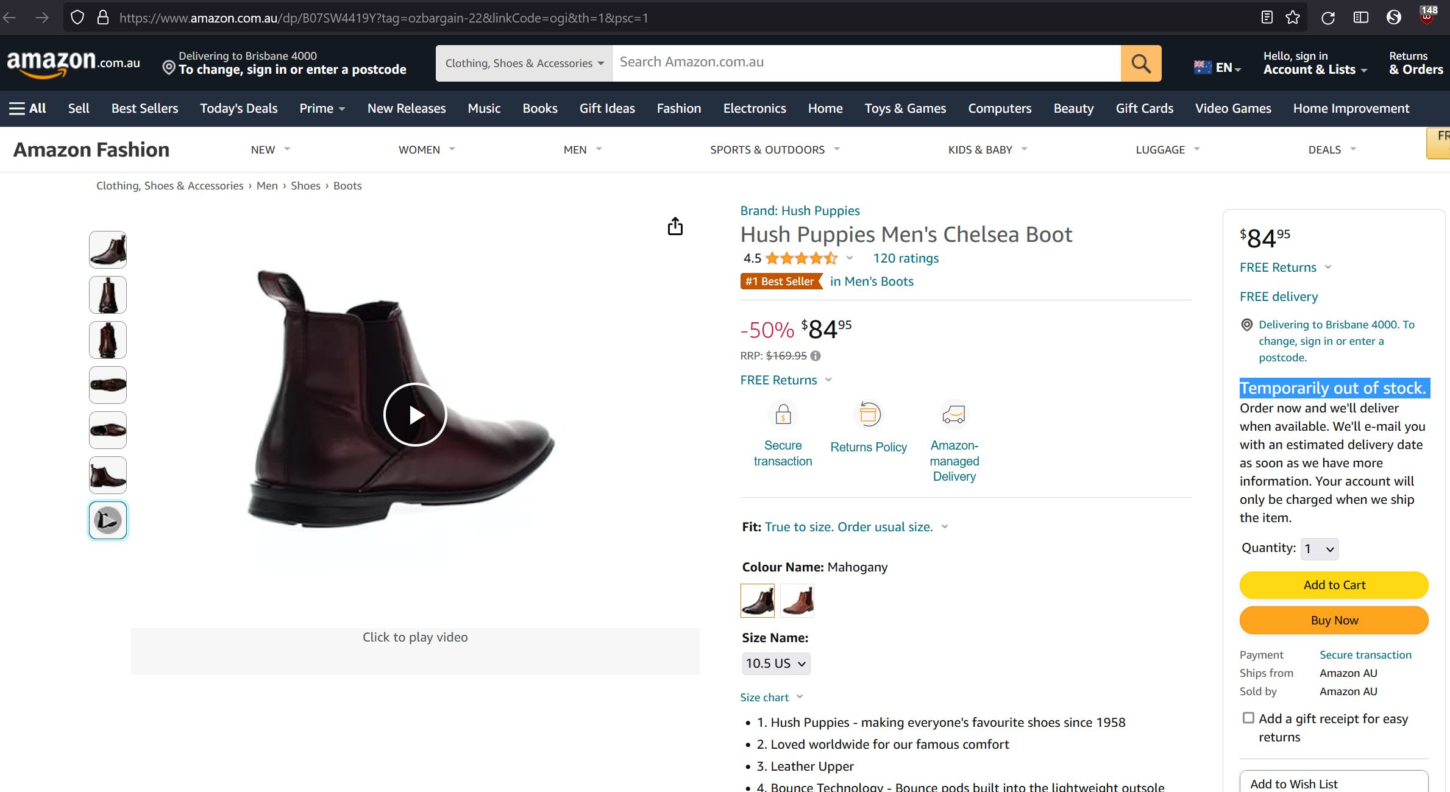
Task: Click the orange search magnifier button
Action: click(x=1140, y=63)
